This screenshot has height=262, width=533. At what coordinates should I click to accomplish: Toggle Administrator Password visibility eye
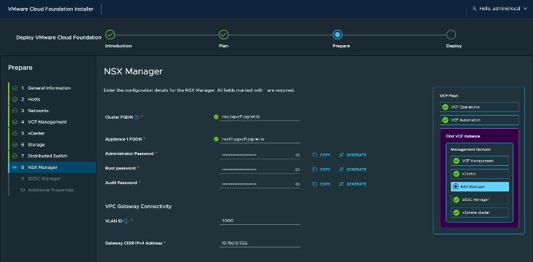(x=297, y=155)
